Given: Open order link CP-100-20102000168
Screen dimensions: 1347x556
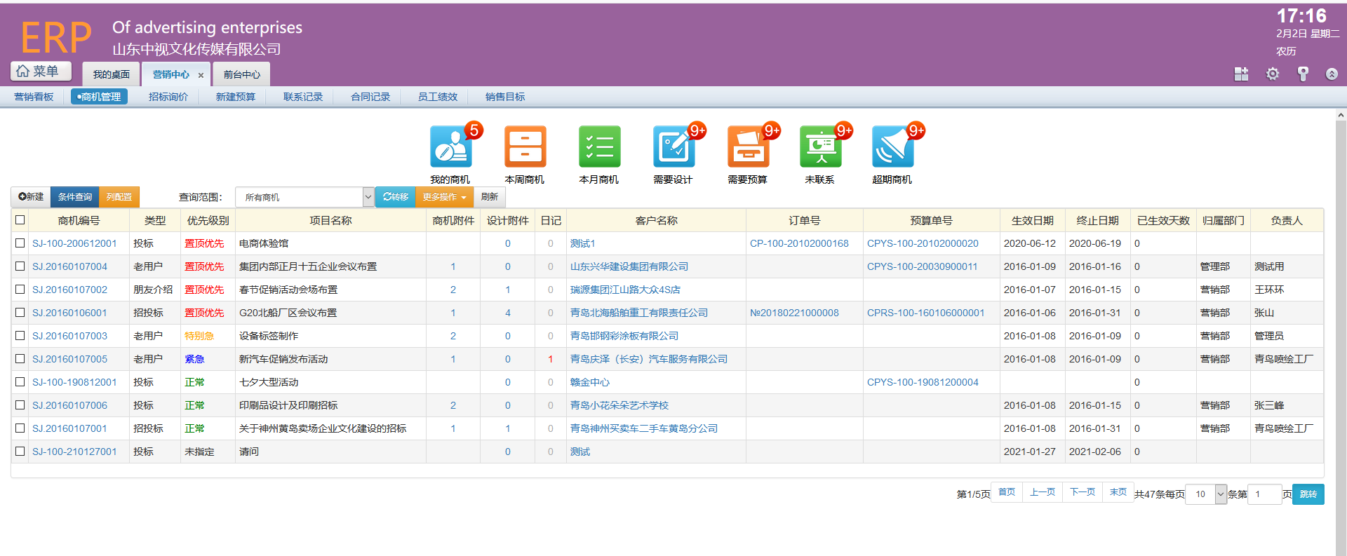Looking at the screenshot, I should (799, 243).
